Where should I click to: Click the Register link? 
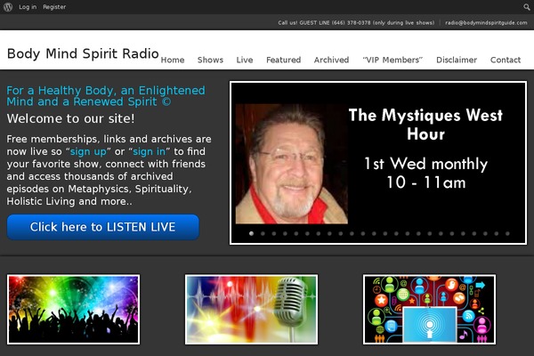tap(54, 7)
